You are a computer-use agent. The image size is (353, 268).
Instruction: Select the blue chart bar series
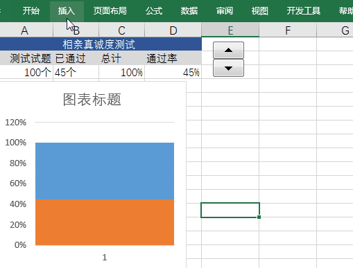click(x=105, y=171)
